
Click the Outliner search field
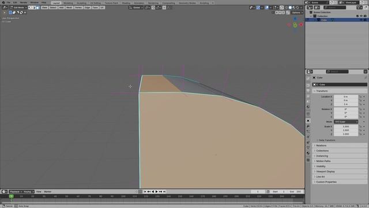click(x=334, y=8)
